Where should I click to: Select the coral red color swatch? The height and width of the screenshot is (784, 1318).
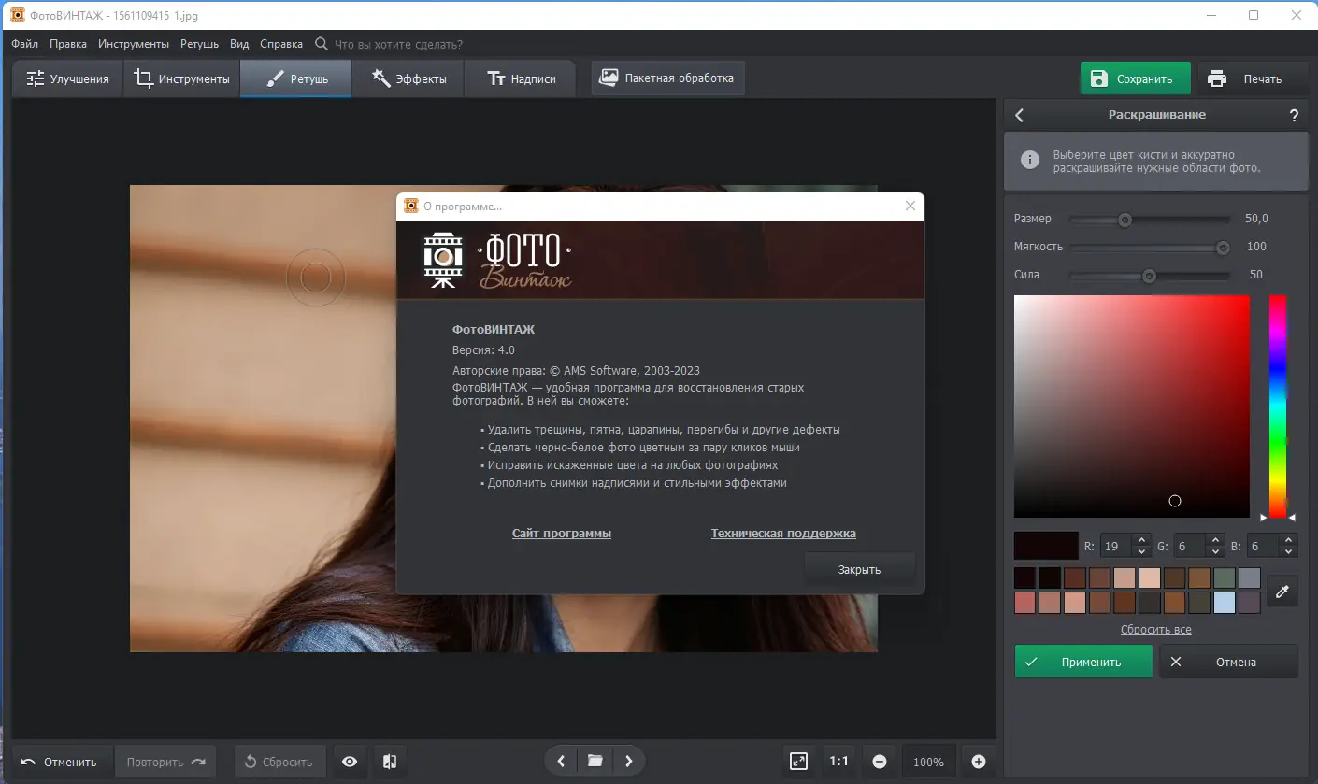point(1025,603)
